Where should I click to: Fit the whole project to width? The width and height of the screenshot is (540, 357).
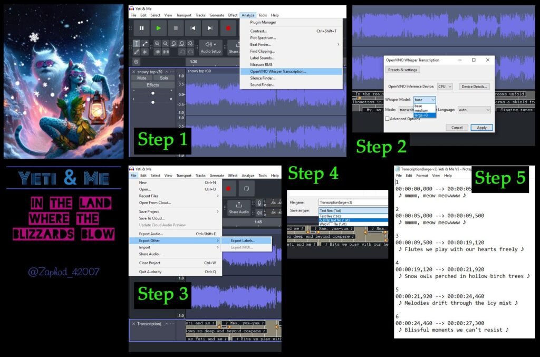coord(182,44)
